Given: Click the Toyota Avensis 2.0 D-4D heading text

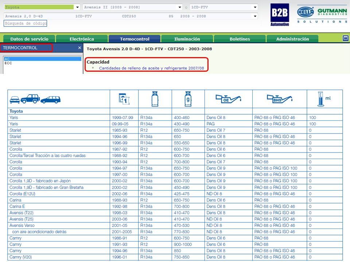Looking at the screenshot, I should (149, 49).
